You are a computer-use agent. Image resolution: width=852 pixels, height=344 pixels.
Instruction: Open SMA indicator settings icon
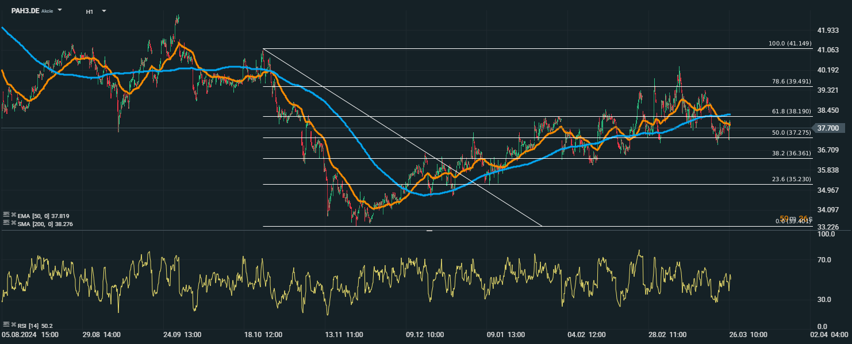pos(6,223)
